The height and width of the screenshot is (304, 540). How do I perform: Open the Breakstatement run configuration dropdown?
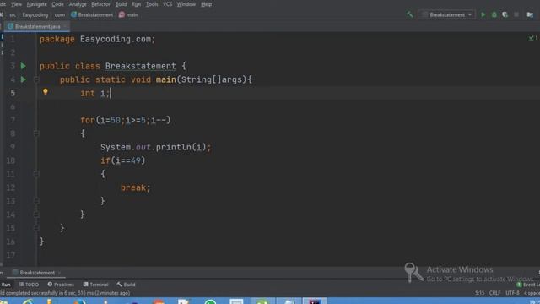point(446,14)
